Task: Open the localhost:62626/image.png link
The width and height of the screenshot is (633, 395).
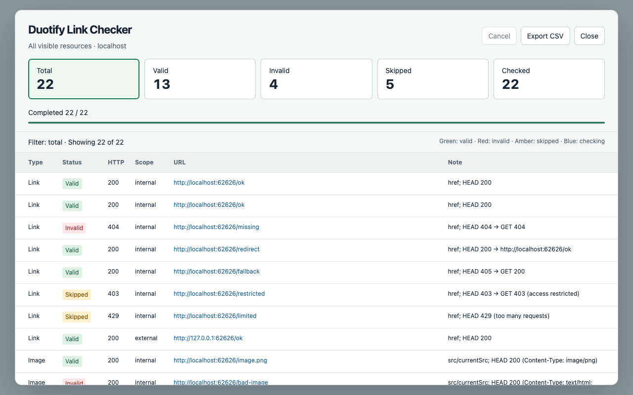Action: 220,360
